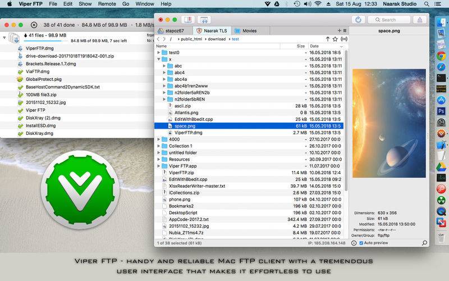Click the transfer progress bar
Screen dimensions: 449x281
click(47, 40)
